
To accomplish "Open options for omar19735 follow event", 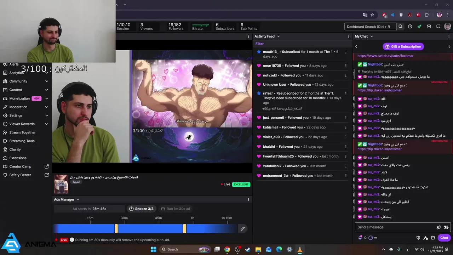I will click(x=346, y=66).
